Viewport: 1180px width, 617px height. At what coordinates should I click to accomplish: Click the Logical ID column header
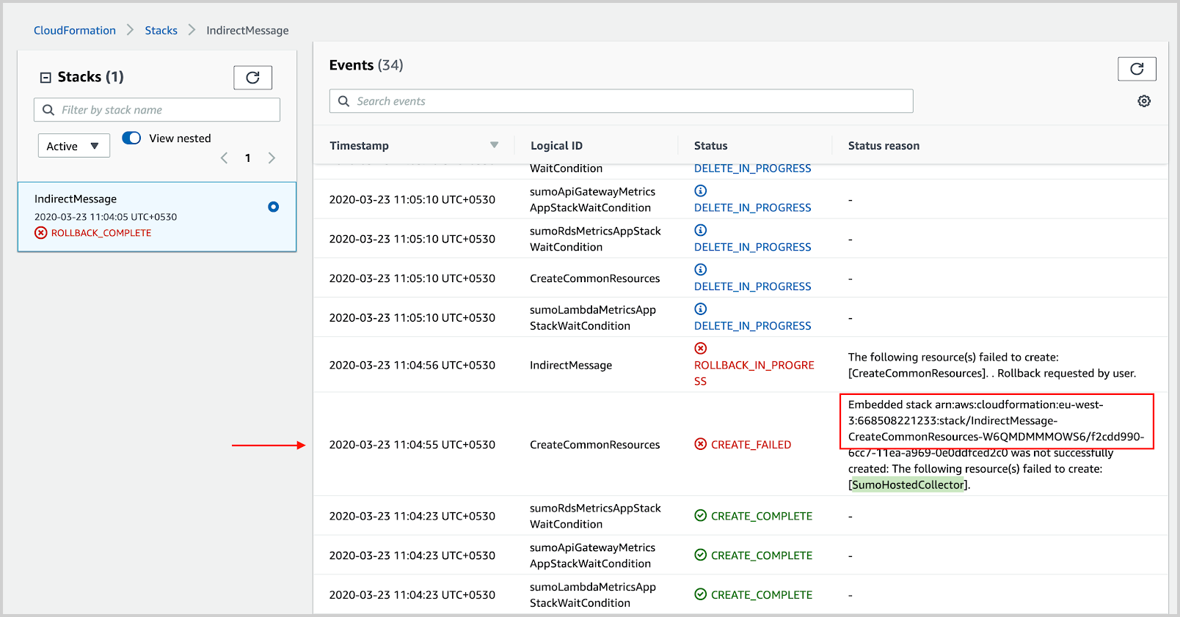click(556, 146)
